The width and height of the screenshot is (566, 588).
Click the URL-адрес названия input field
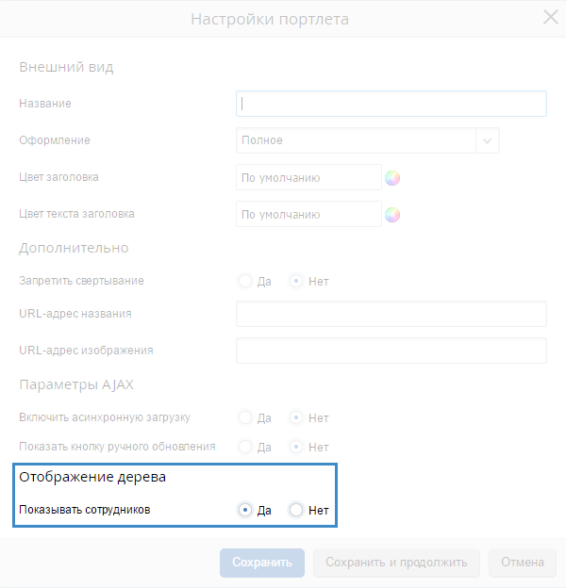pyautogui.click(x=391, y=314)
